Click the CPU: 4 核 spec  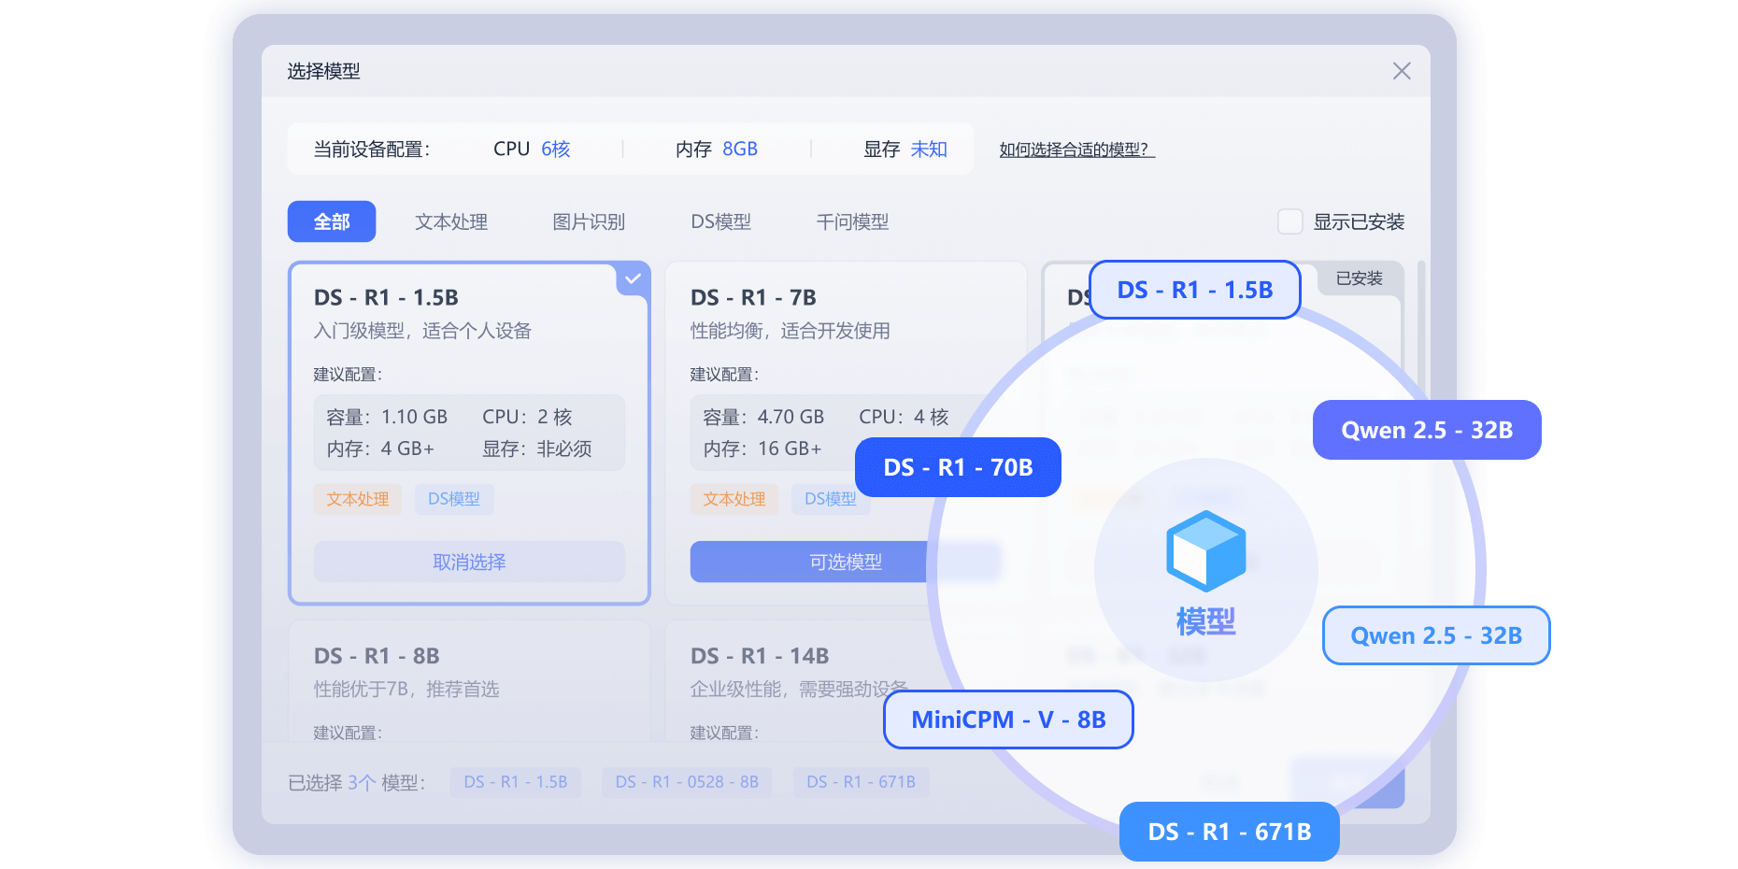point(904,417)
